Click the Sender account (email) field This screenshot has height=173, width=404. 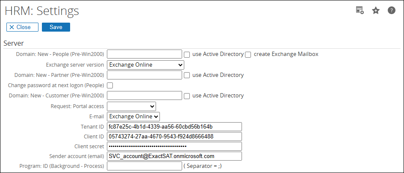tap(174, 156)
